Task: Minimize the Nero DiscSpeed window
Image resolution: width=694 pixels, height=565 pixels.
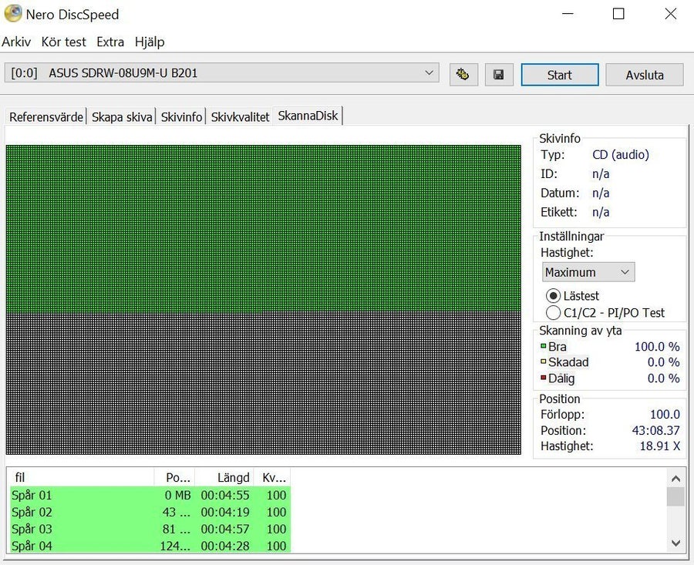Action: pyautogui.click(x=568, y=14)
